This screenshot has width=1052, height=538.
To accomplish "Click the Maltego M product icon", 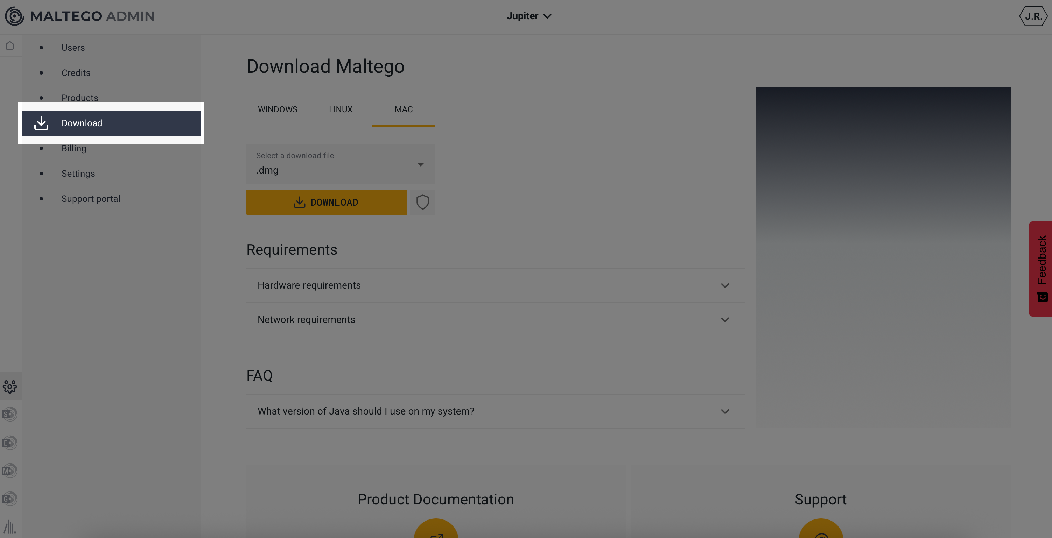I will (x=10, y=470).
